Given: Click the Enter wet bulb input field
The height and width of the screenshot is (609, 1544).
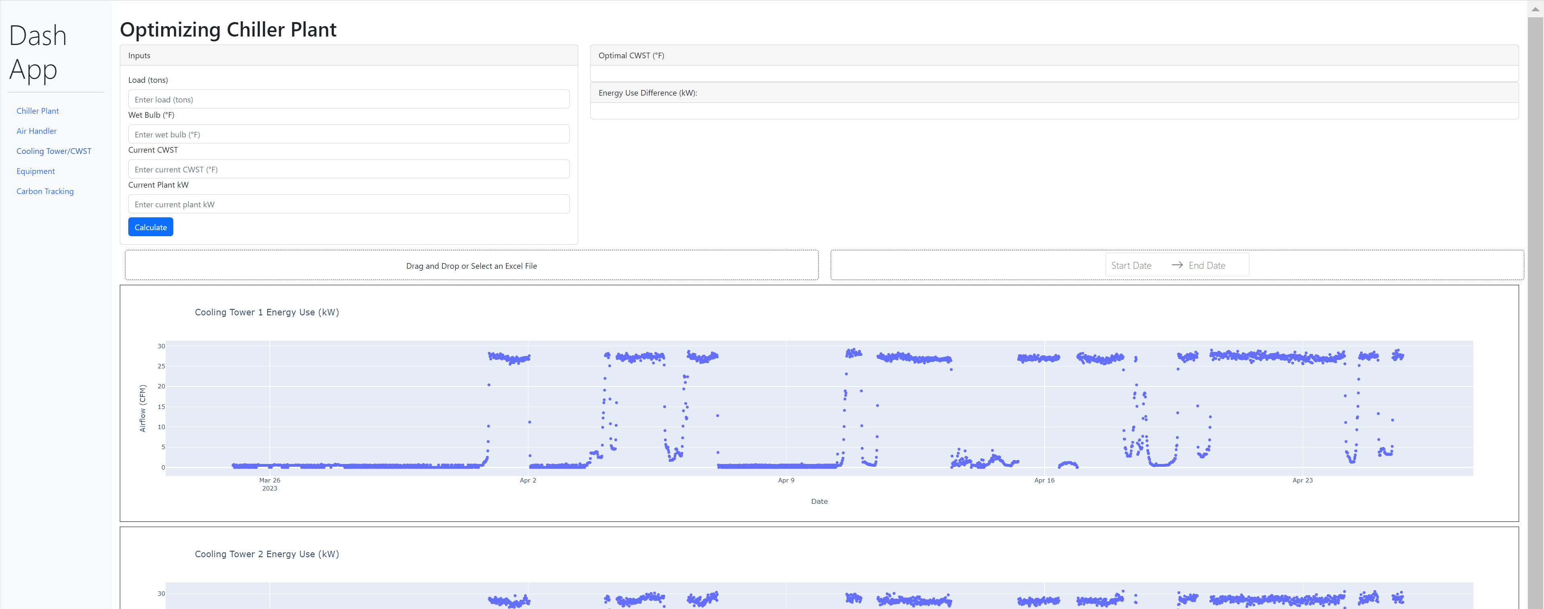Looking at the screenshot, I should click(x=348, y=134).
